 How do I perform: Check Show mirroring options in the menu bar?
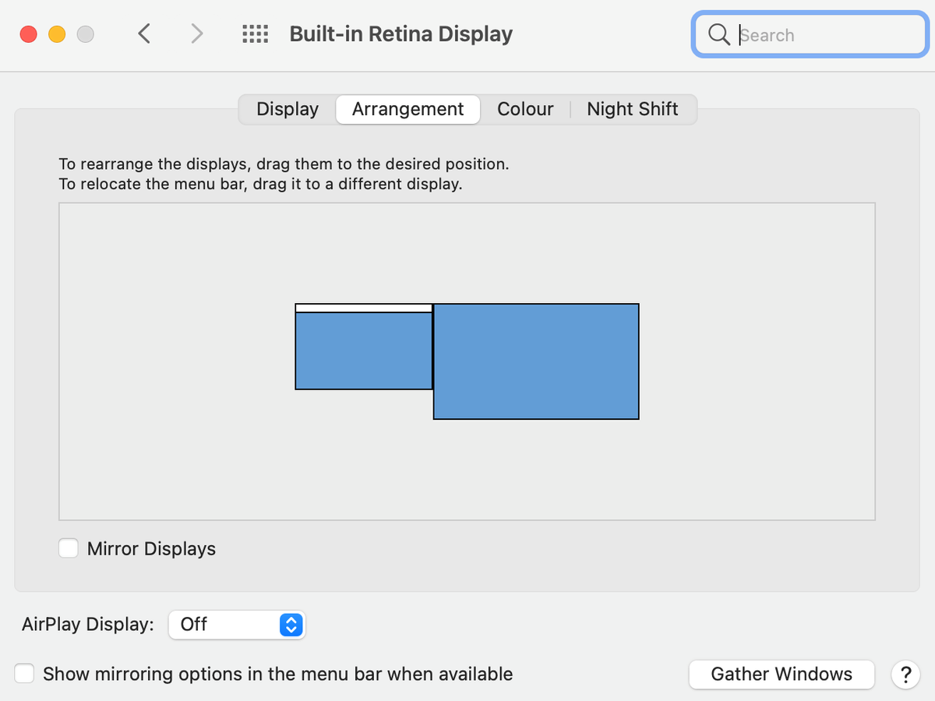(x=23, y=673)
